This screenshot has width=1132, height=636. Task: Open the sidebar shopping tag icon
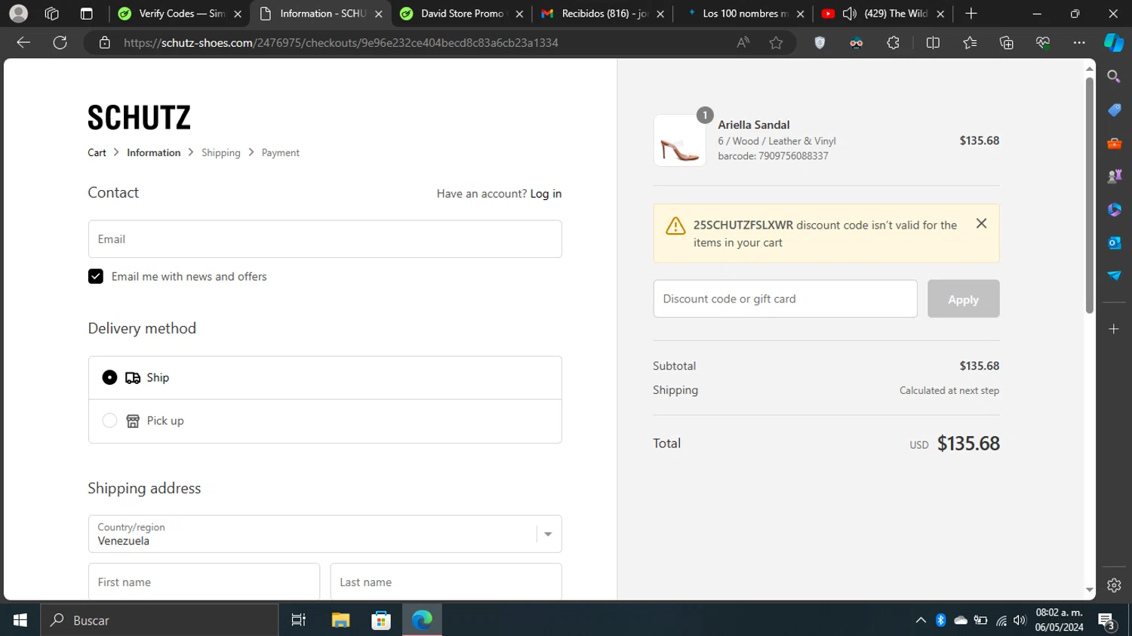[x=1114, y=110]
